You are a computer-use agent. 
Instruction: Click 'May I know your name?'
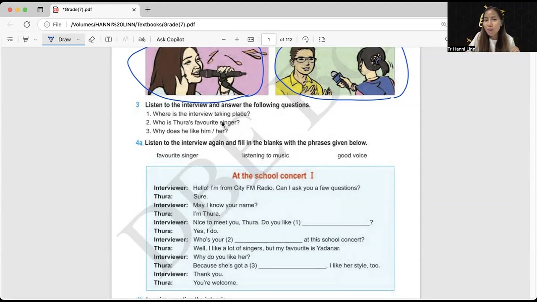pos(225,205)
